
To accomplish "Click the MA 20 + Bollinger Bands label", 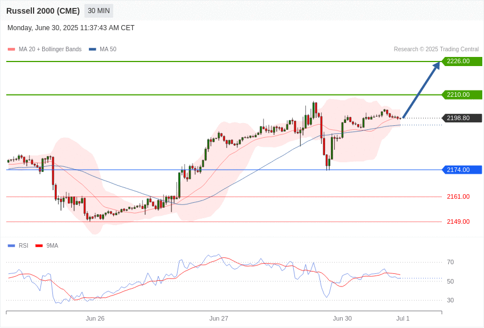I will pos(50,49).
